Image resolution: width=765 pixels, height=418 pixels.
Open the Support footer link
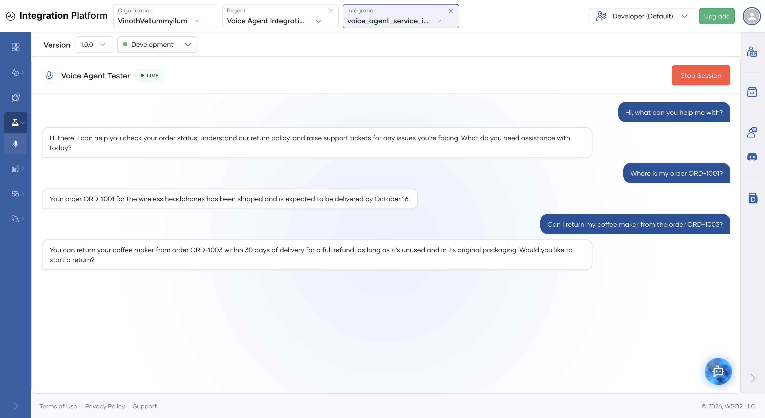pyautogui.click(x=145, y=406)
